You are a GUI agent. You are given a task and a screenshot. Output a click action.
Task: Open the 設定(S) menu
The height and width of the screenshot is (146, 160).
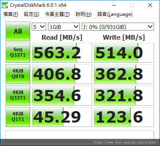tap(31, 14)
